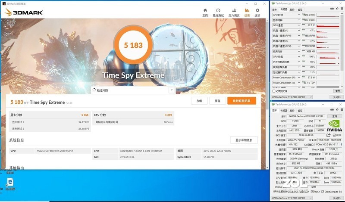Expand the Power Consumption (W) dropdown

click(x=299, y=78)
